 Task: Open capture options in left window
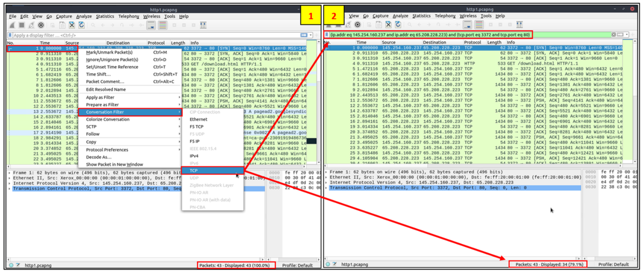41,25
